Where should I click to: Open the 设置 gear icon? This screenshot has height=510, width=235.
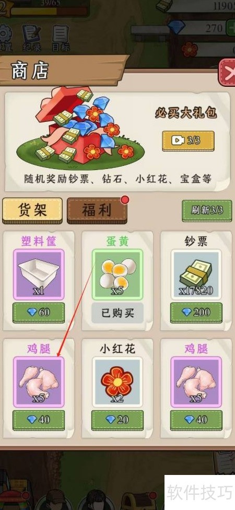pos(5,37)
